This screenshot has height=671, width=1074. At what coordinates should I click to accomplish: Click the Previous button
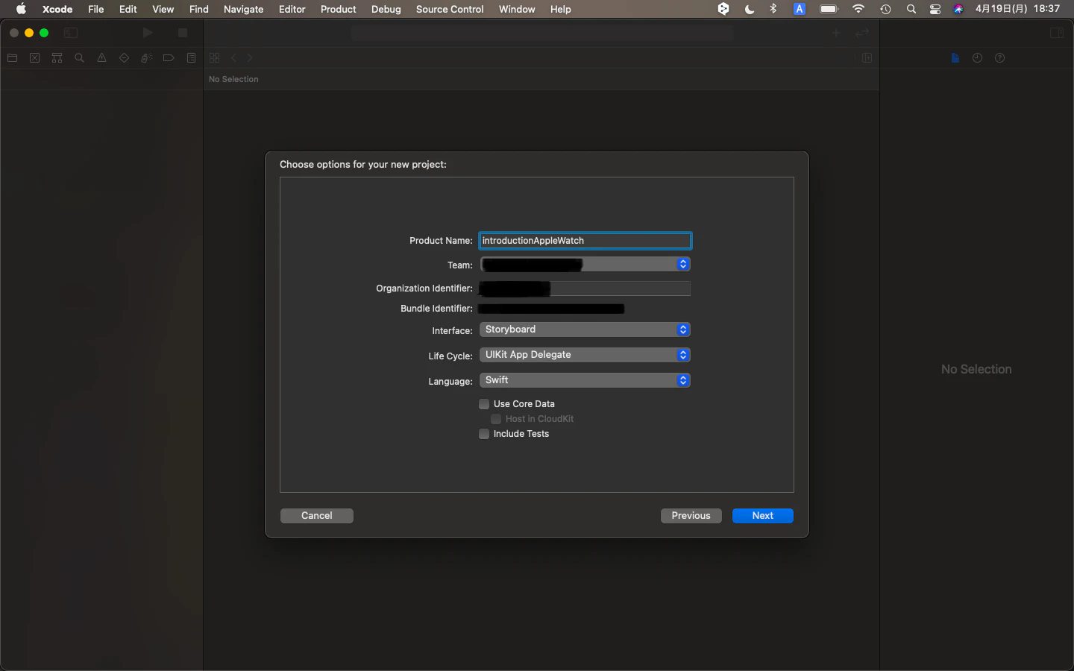pyautogui.click(x=691, y=516)
